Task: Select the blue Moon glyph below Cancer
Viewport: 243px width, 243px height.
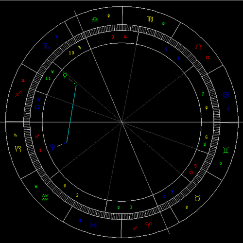Action: tap(228, 109)
